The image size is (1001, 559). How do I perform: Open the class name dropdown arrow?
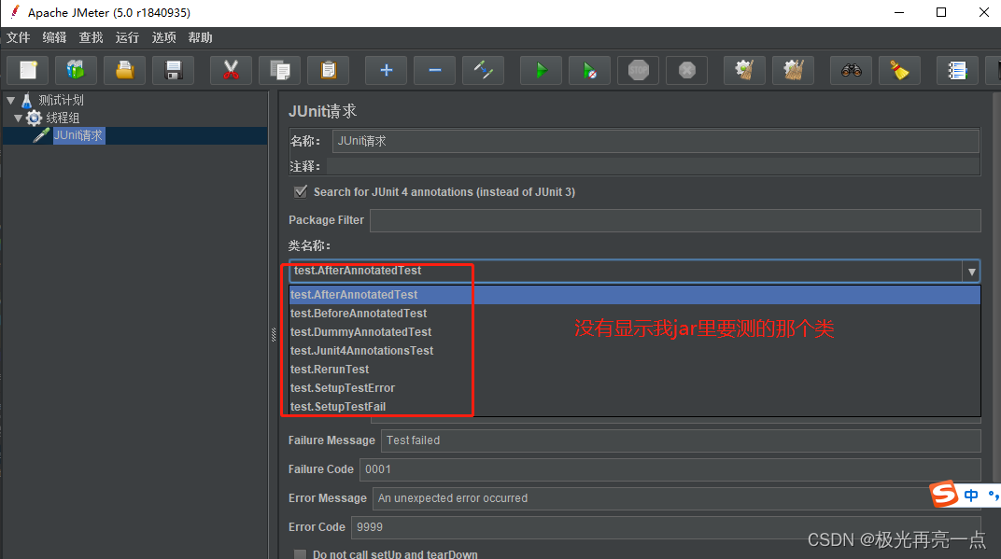point(971,271)
